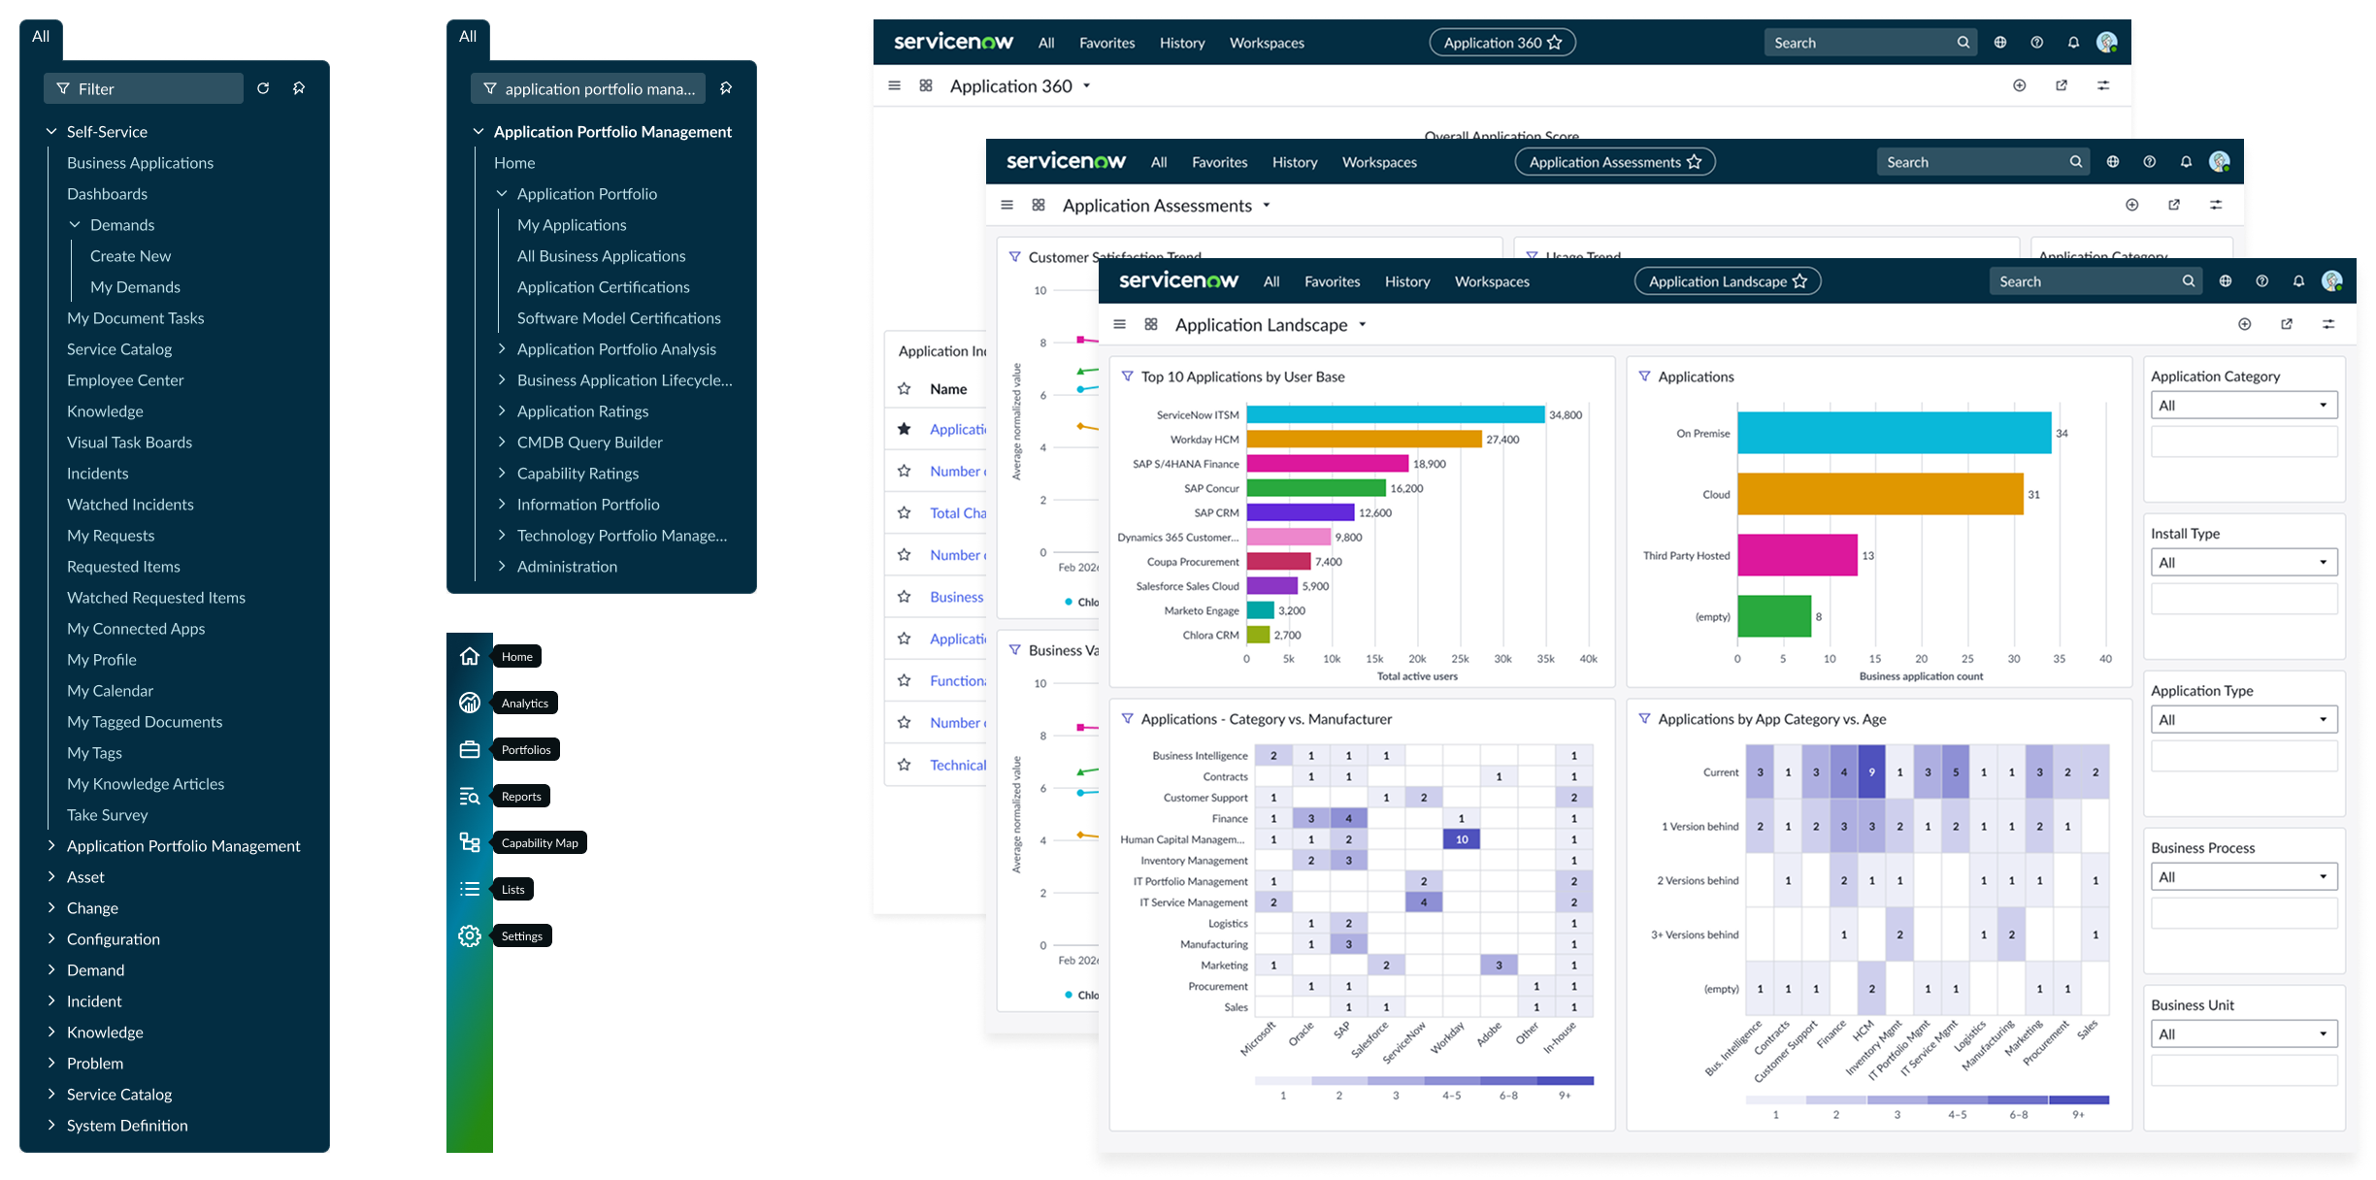
Task: Open Home icon in green sidebar
Action: pyautogui.click(x=470, y=656)
